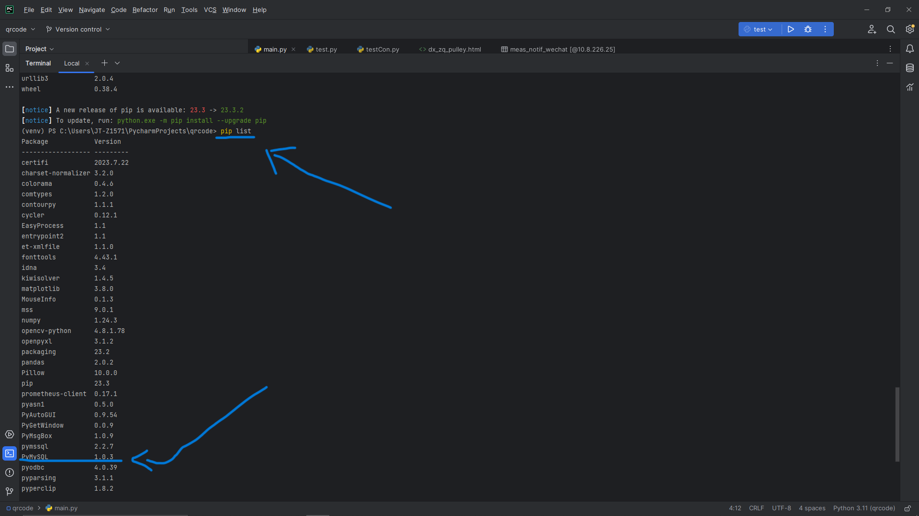Viewport: 919px width, 516px height.
Task: Open the Git tool window icon
Action: click(10, 492)
